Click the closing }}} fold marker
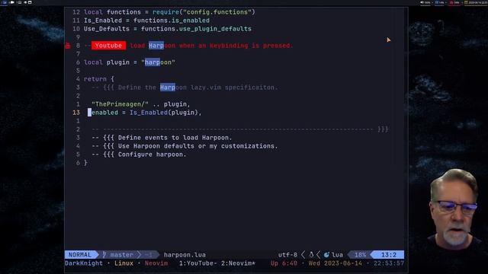The height and width of the screenshot is (274, 488). 383,129
